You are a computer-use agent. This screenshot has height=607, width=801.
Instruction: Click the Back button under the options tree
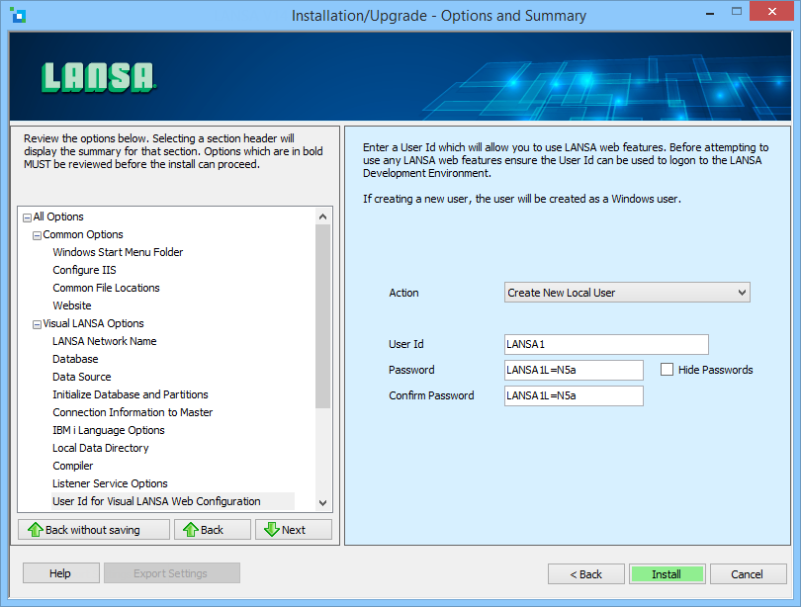pyautogui.click(x=212, y=530)
